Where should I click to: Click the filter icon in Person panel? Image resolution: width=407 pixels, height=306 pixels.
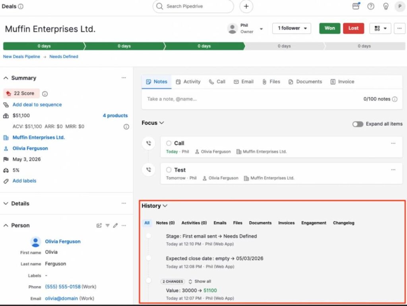[107, 225]
